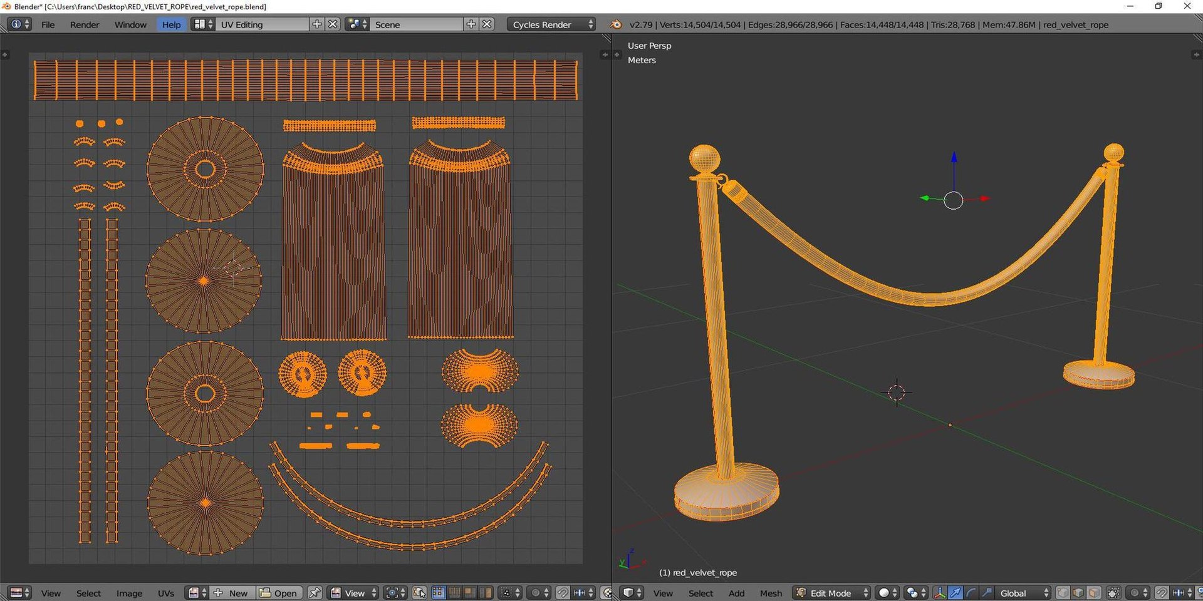Open the Render menu
This screenshot has height=601, width=1203.
(85, 24)
